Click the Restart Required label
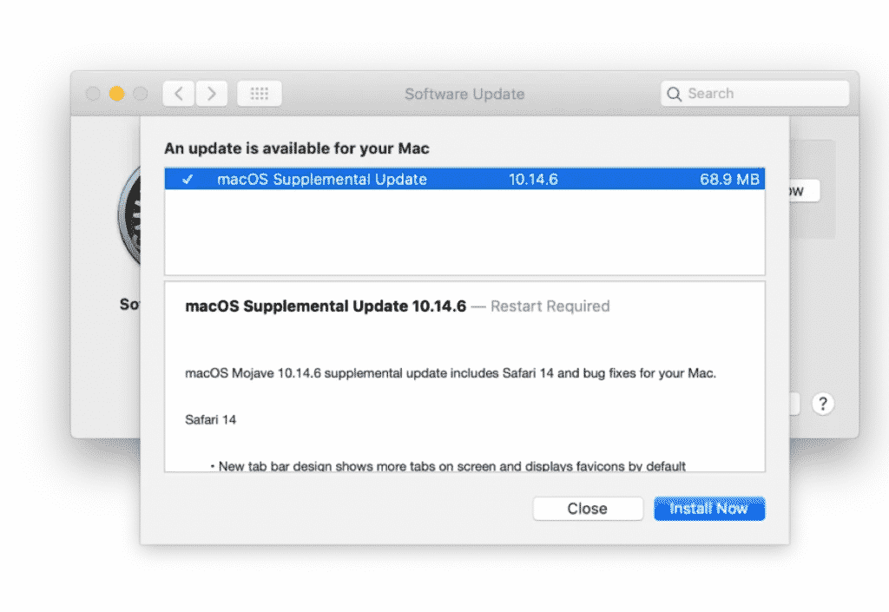889x612 pixels. tap(550, 306)
